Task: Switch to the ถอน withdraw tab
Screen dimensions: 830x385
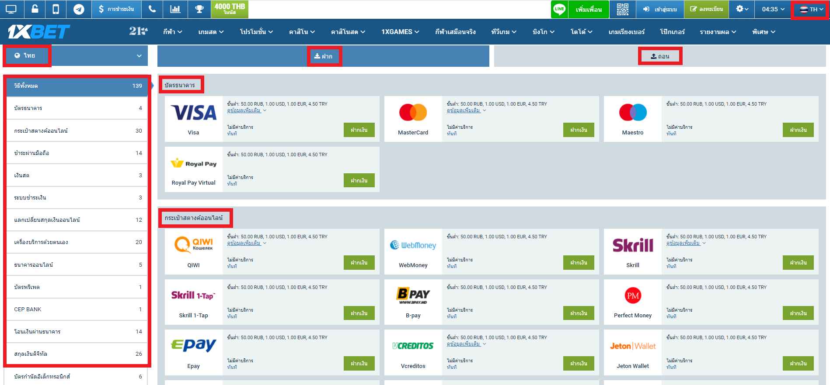Action: pos(660,56)
